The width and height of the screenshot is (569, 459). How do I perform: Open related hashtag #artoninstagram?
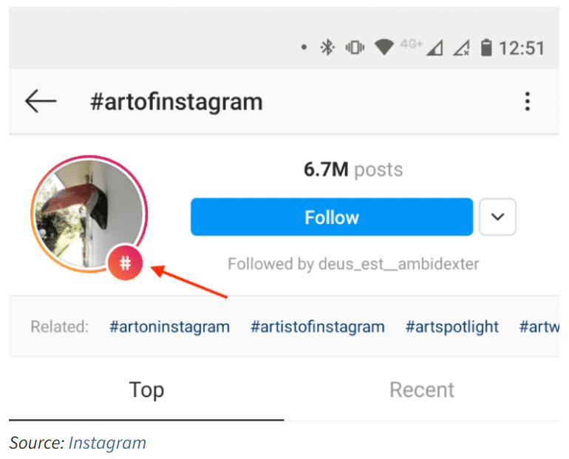click(169, 327)
